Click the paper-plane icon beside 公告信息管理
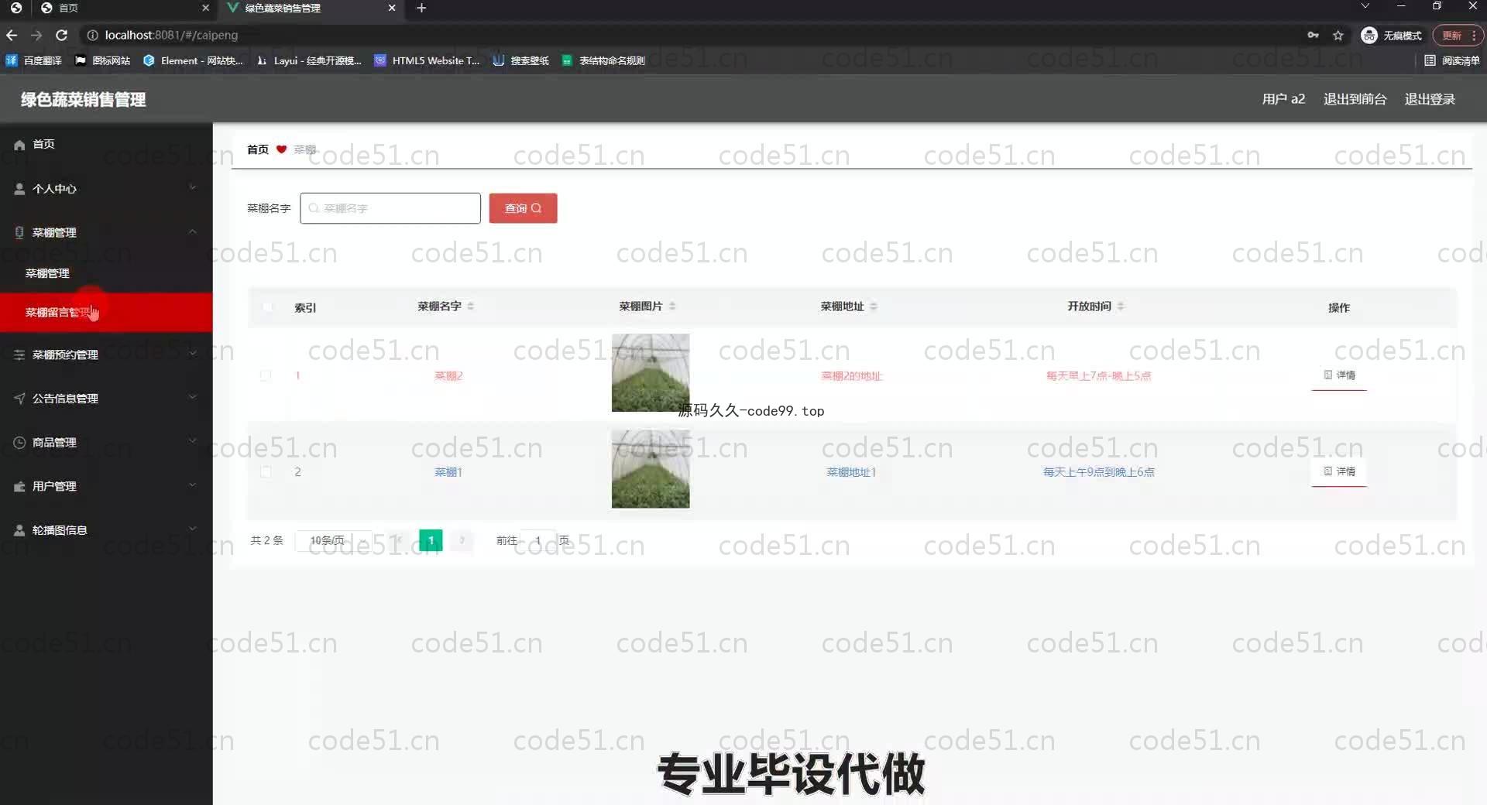Image resolution: width=1487 pixels, height=805 pixels. pos(19,399)
